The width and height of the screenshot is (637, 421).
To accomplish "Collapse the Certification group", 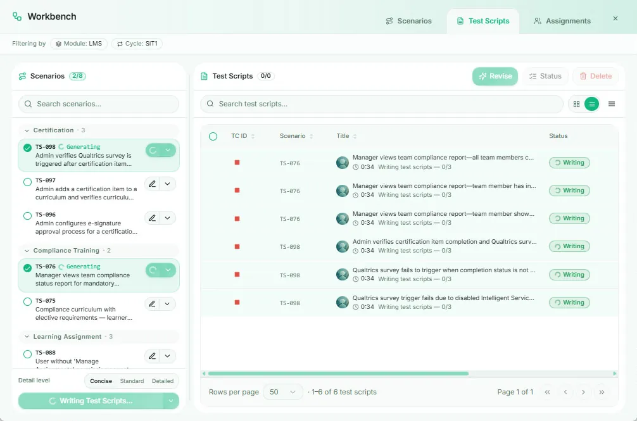I will (x=27, y=130).
